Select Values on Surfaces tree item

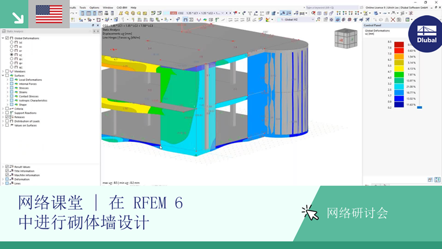pyautogui.click(x=26, y=125)
